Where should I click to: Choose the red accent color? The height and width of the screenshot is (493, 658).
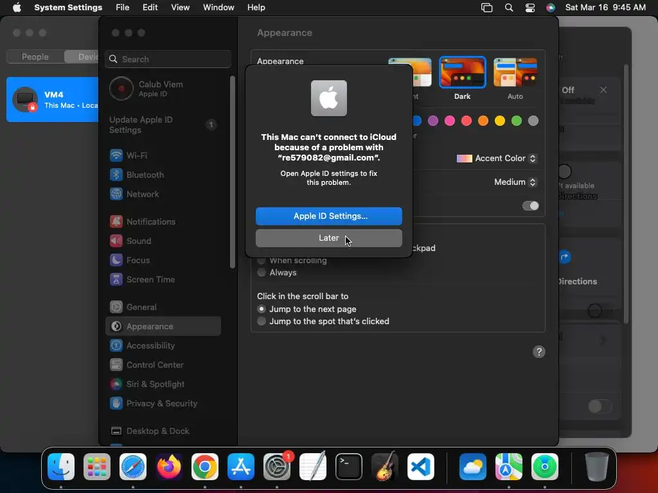[x=467, y=121]
